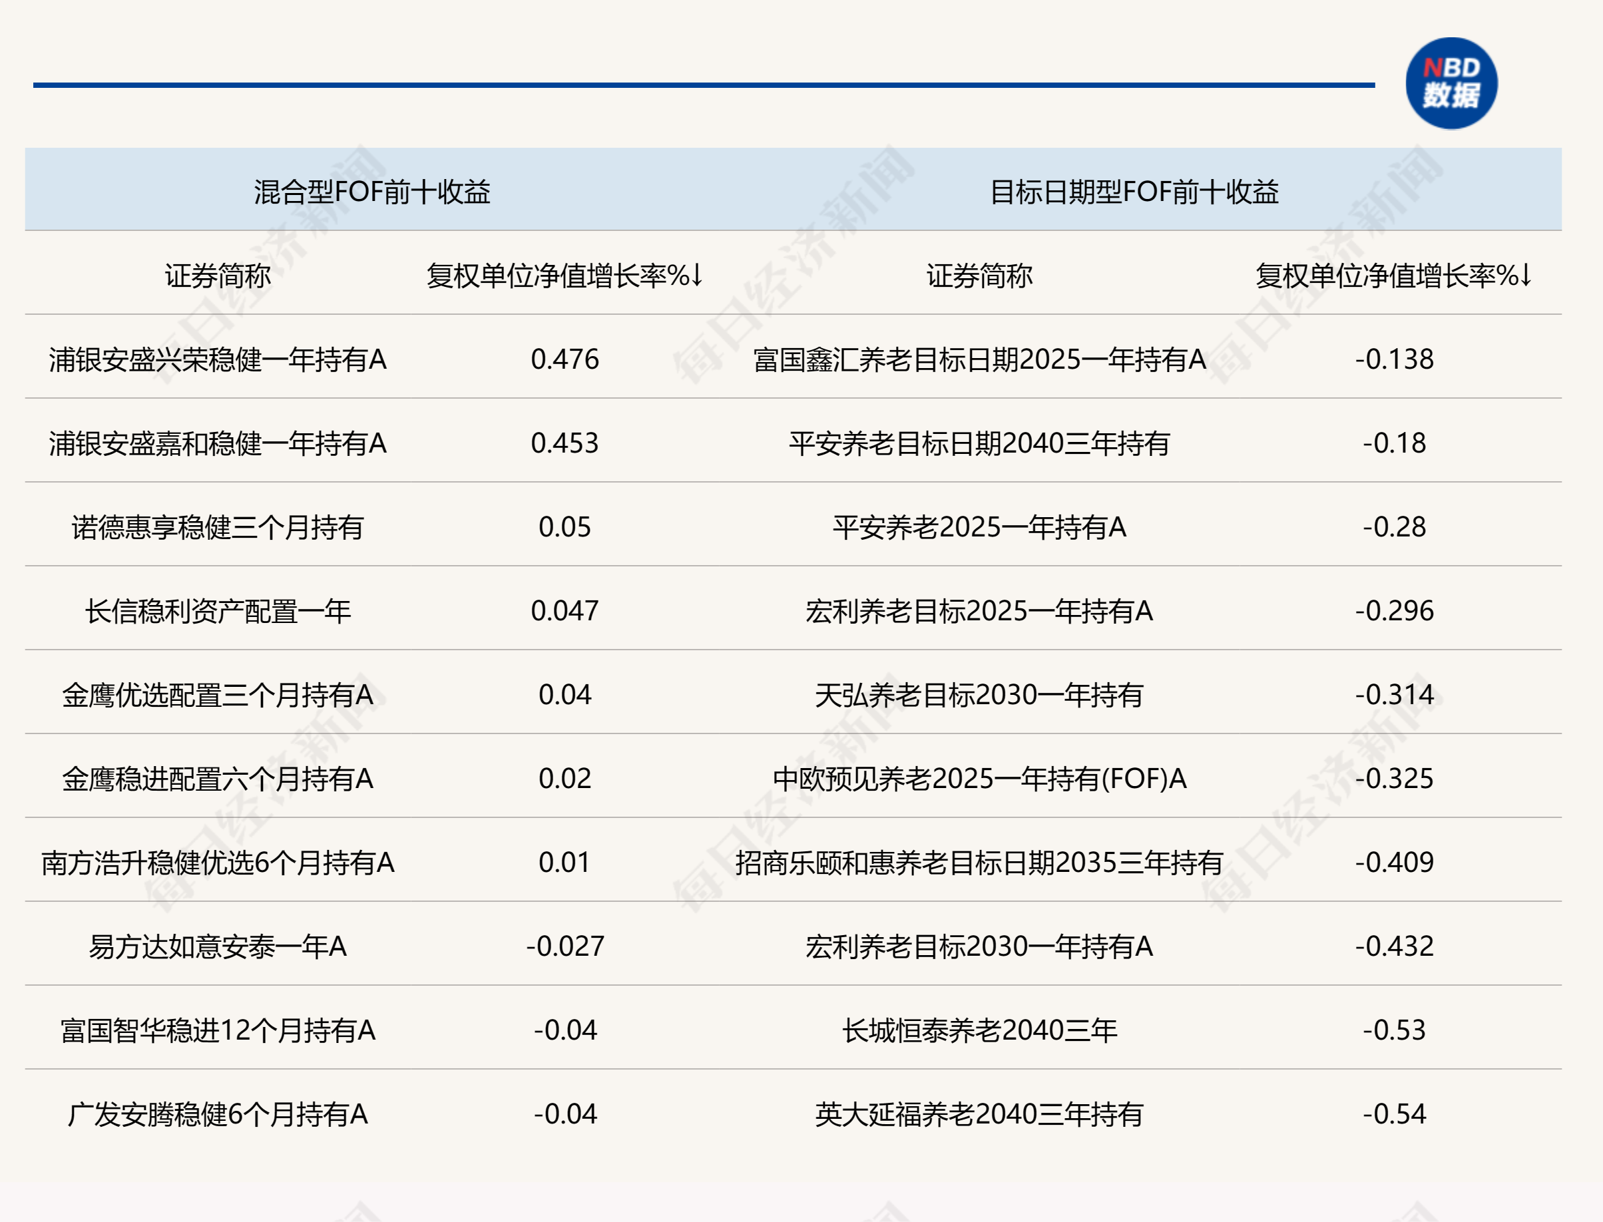The height and width of the screenshot is (1222, 1603).
Task: Select fund 宏利养老目标2025一年持有A
Action: pyautogui.click(x=979, y=611)
